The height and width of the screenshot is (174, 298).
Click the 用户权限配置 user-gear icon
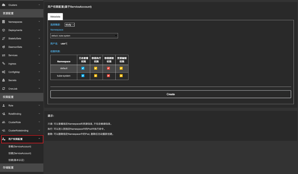click(4, 139)
